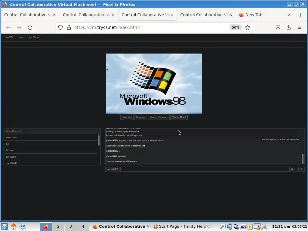
Task: Open the user session tray icon
Action: pos(257,226)
